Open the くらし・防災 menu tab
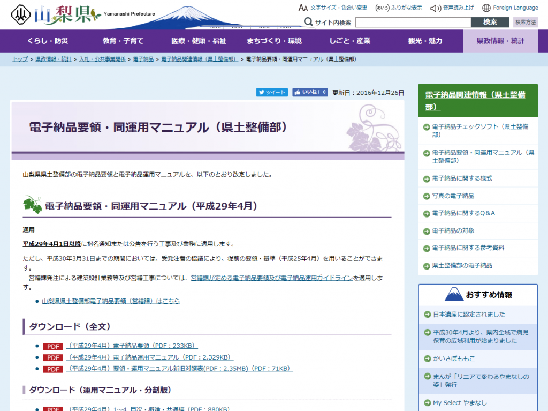The image size is (548, 411). click(48, 41)
